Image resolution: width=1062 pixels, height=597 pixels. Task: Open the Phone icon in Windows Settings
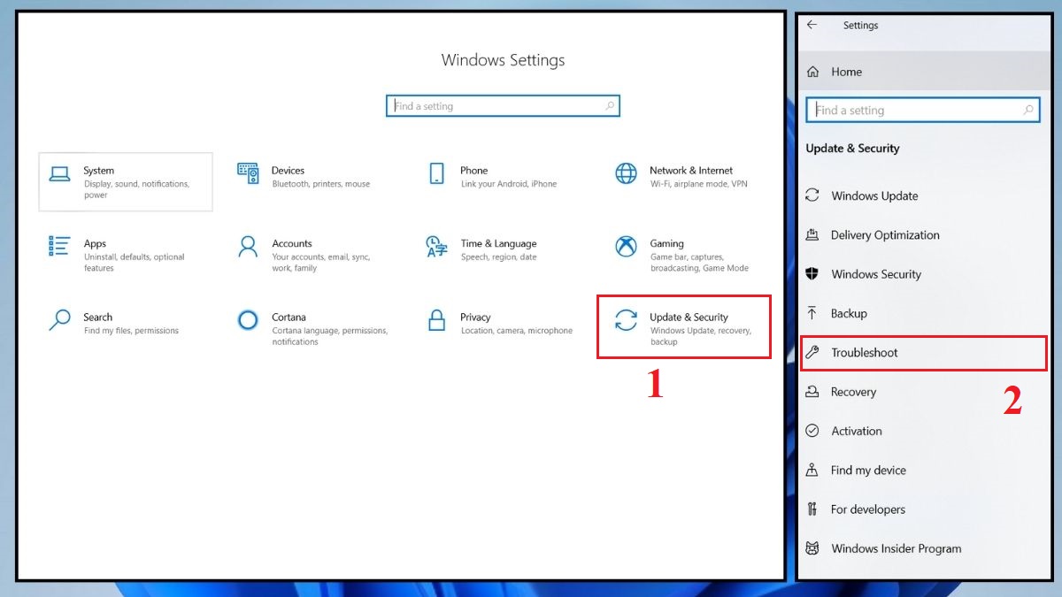click(436, 173)
